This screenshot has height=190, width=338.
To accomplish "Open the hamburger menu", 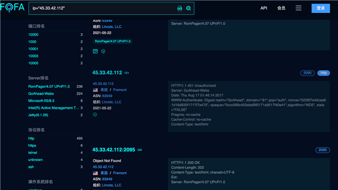I will tap(299, 8).
